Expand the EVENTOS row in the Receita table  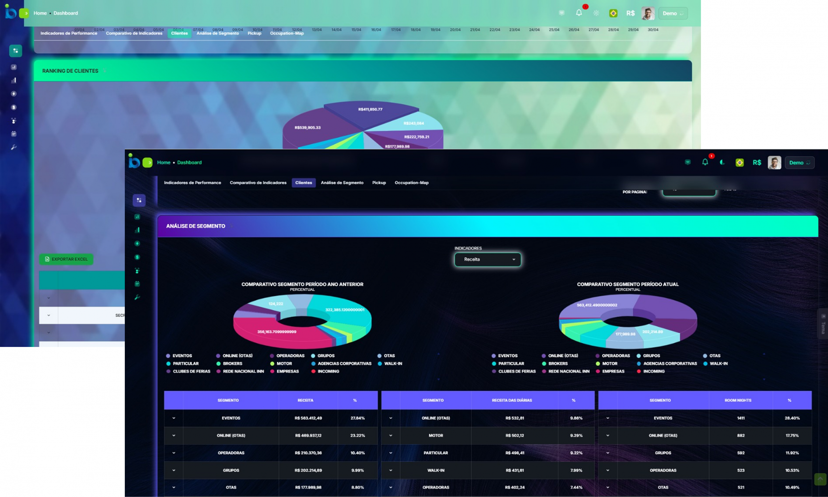click(173, 418)
